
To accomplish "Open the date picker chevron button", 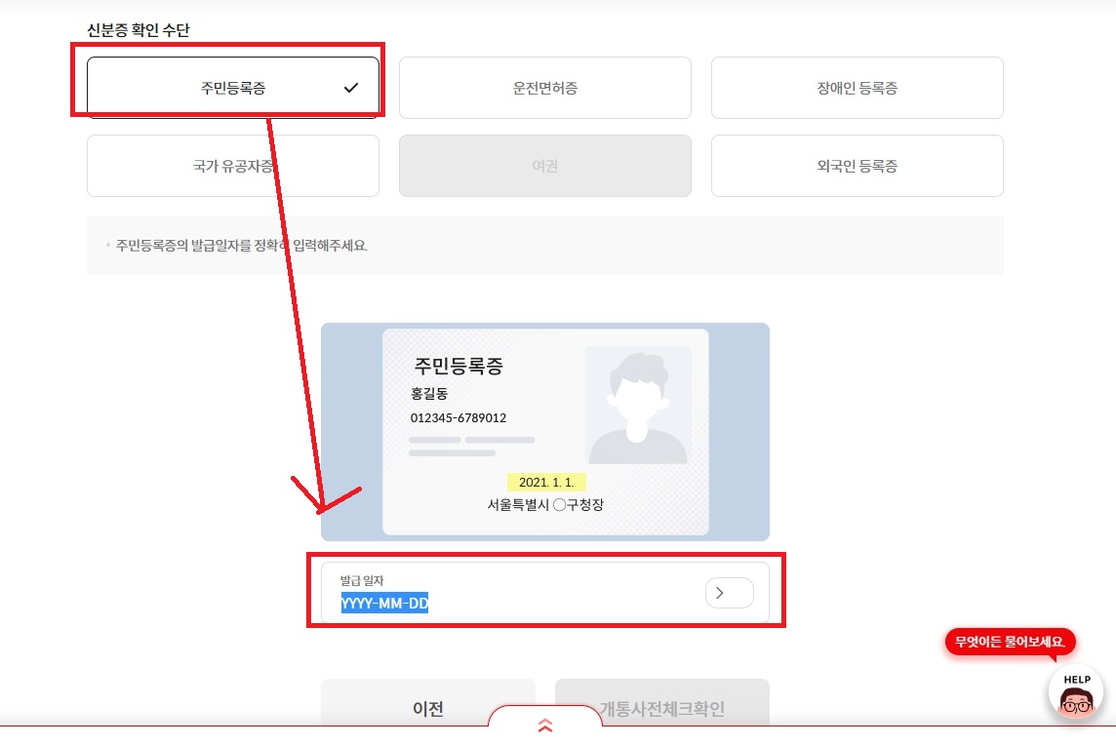I will 729,593.
